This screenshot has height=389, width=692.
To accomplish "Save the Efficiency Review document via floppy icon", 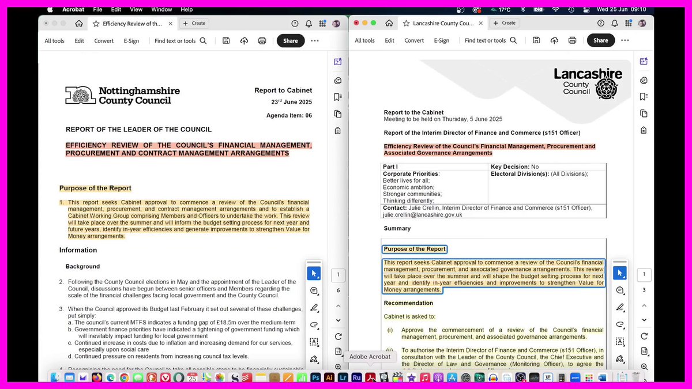I will (226, 40).
